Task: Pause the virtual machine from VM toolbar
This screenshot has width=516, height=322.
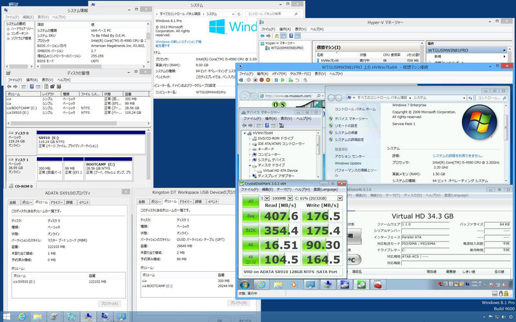Action: click(276, 80)
